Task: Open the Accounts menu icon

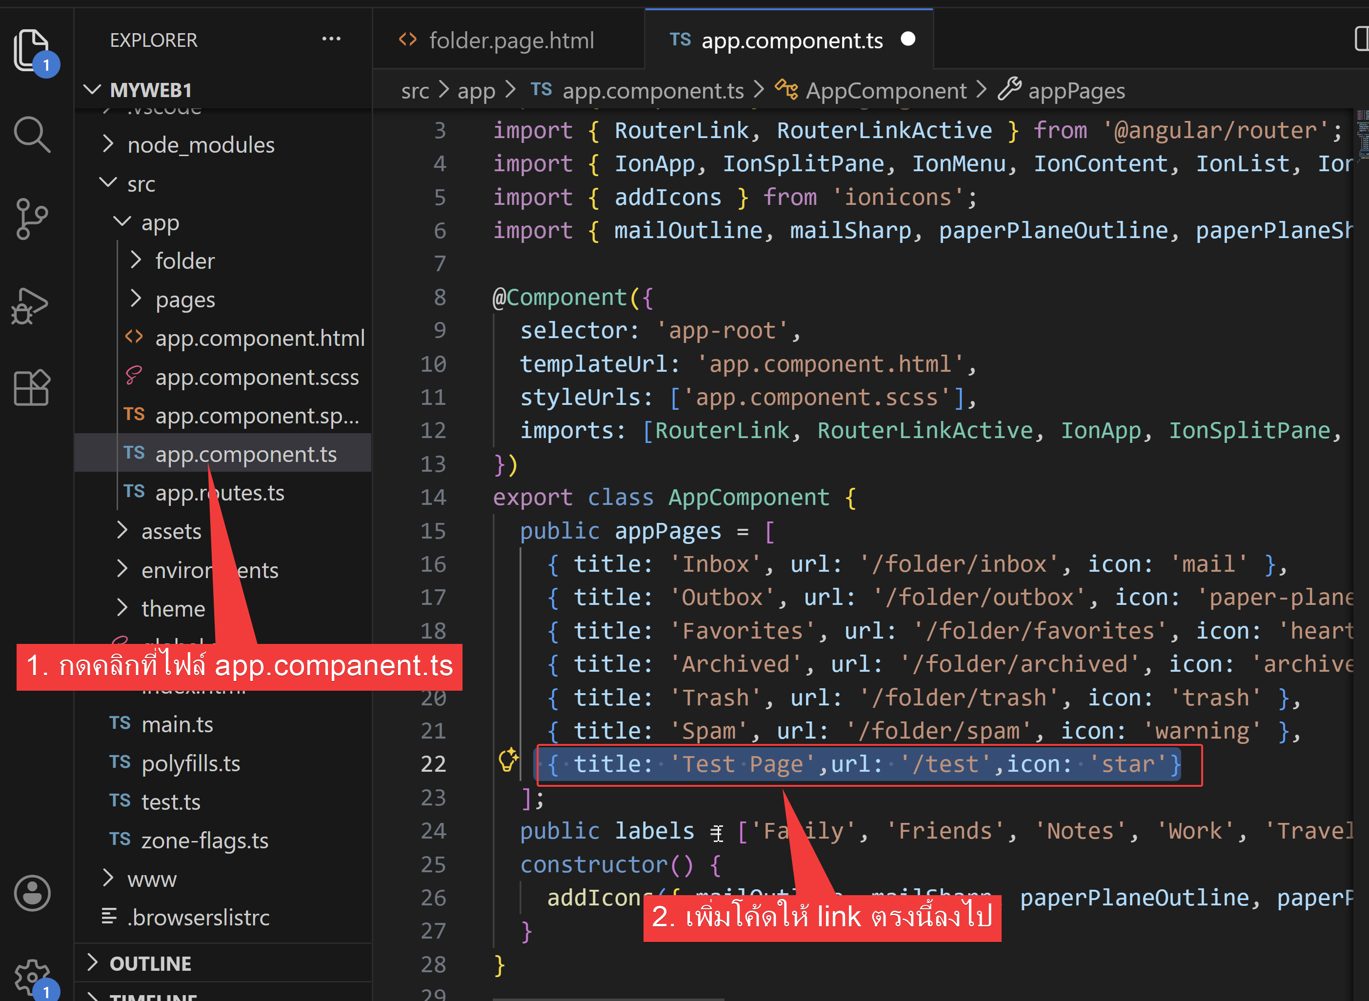Action: point(32,893)
